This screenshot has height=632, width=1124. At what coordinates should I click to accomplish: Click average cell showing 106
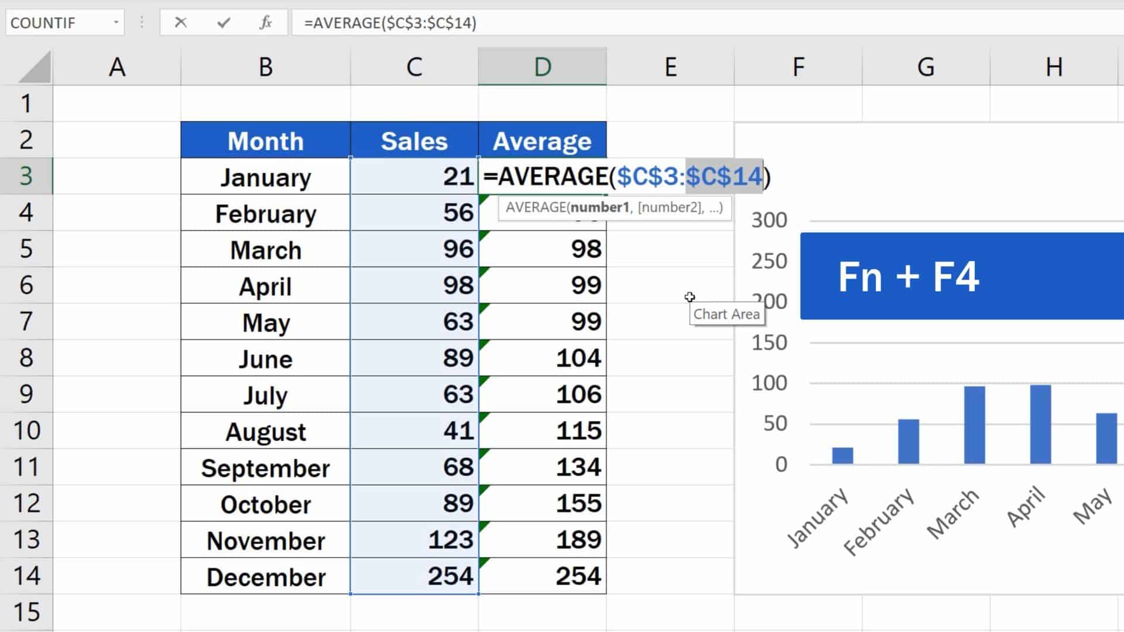(543, 394)
